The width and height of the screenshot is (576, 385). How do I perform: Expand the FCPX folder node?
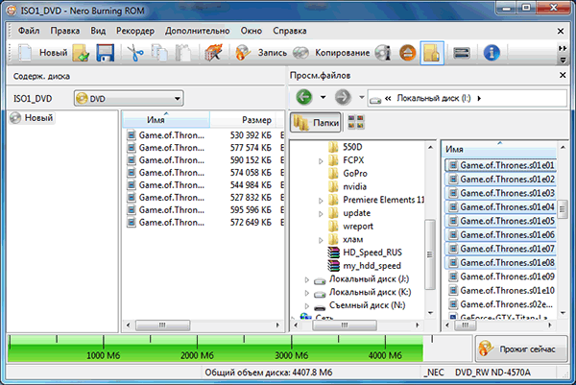321,161
